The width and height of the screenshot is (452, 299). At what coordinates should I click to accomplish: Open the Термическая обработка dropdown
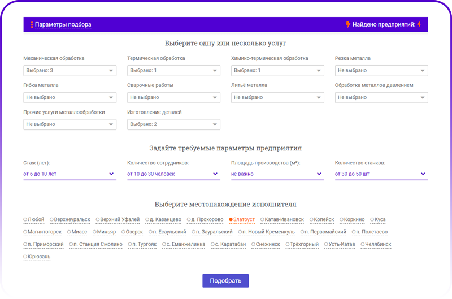pos(173,70)
